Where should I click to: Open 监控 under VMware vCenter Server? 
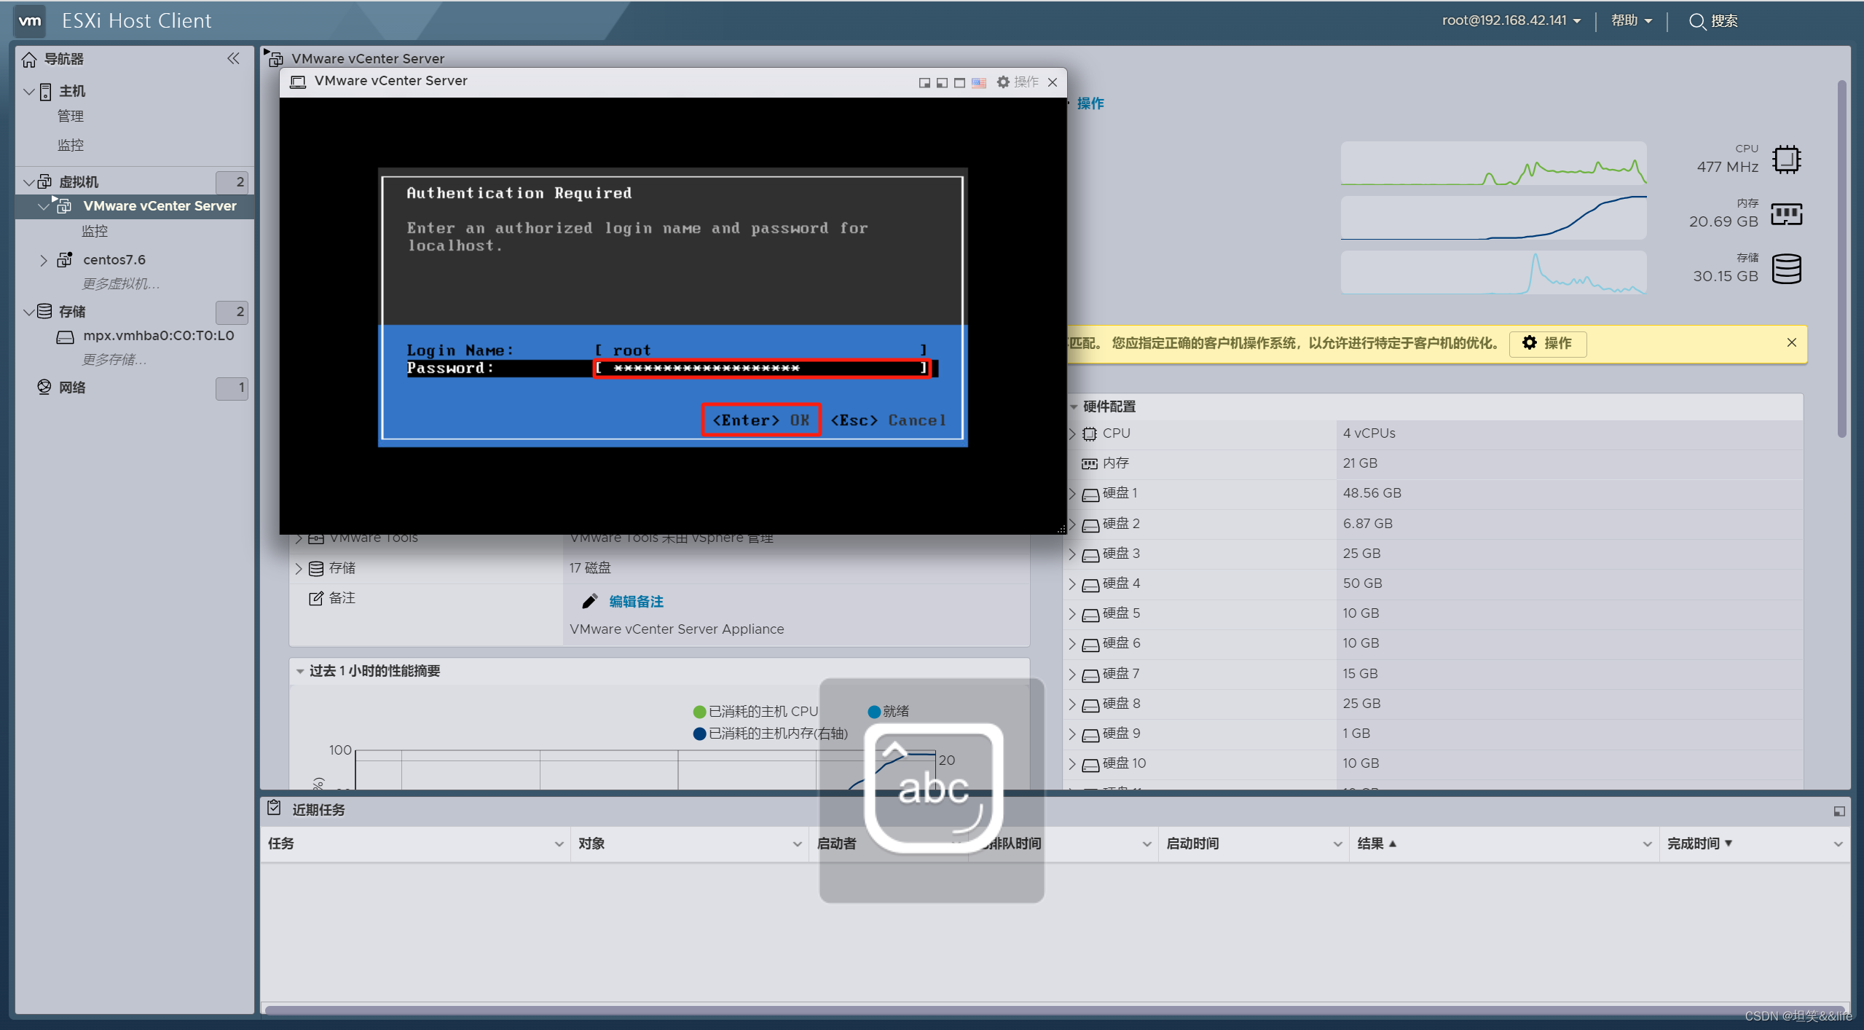[95, 231]
